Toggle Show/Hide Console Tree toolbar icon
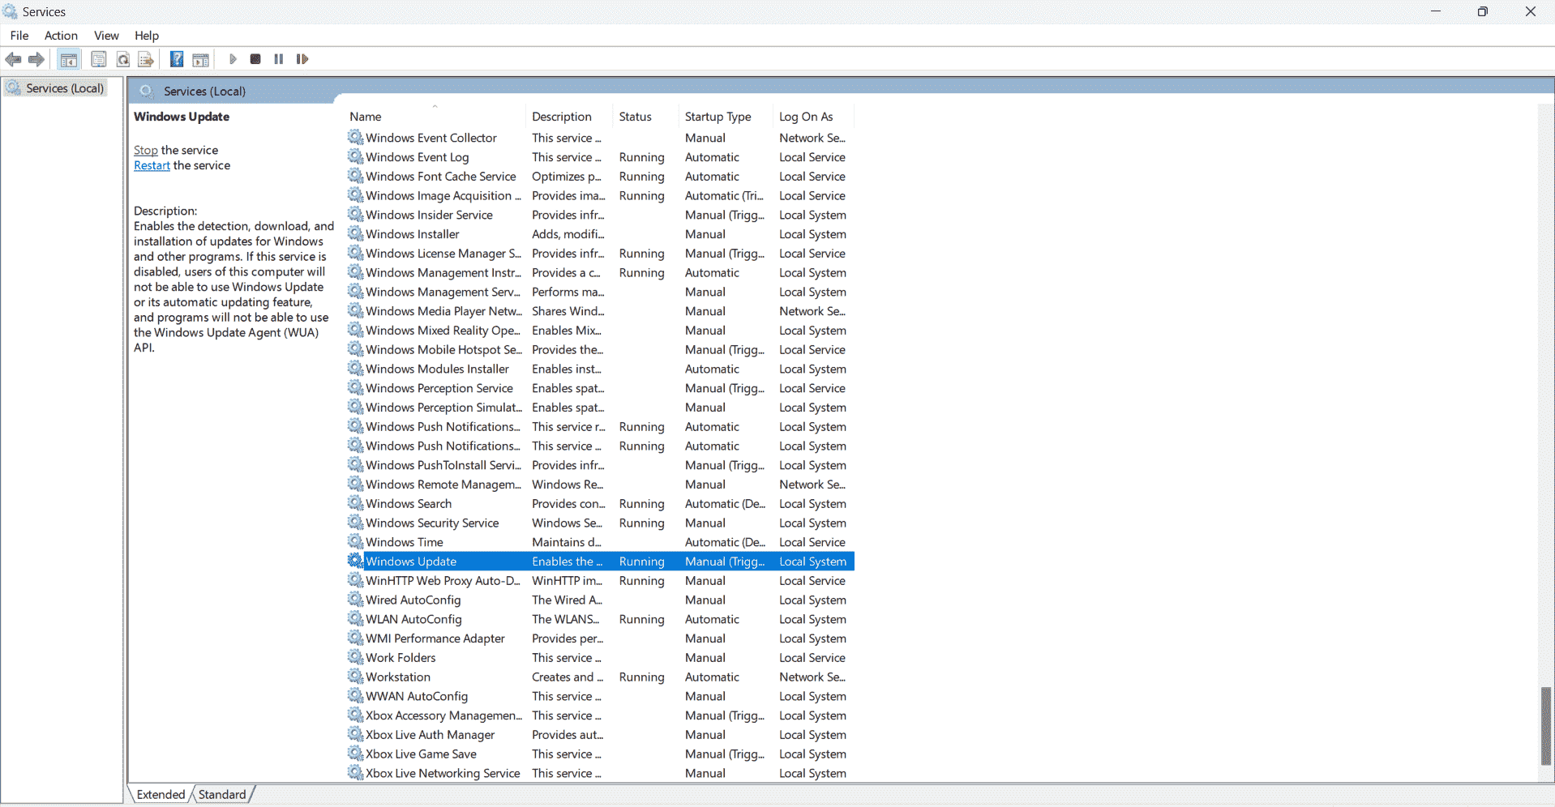 coord(69,59)
